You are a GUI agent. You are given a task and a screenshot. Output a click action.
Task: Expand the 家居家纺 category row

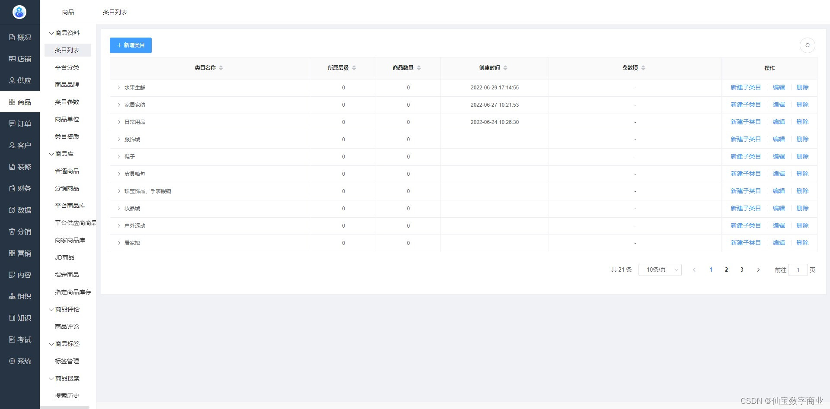point(119,105)
